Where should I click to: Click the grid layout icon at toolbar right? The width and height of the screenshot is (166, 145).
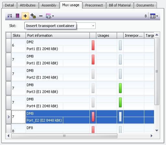pos(153,16)
